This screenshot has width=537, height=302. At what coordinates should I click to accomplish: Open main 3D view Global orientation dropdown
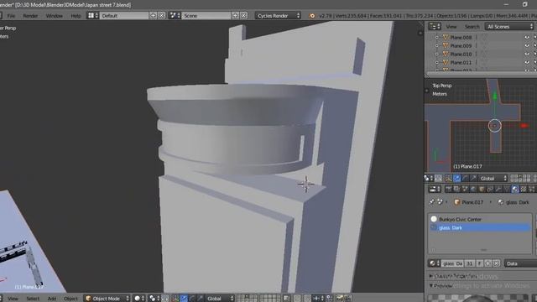tap(220, 299)
